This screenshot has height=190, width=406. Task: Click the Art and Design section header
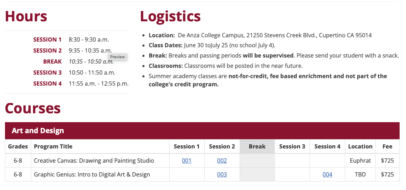coord(38,131)
